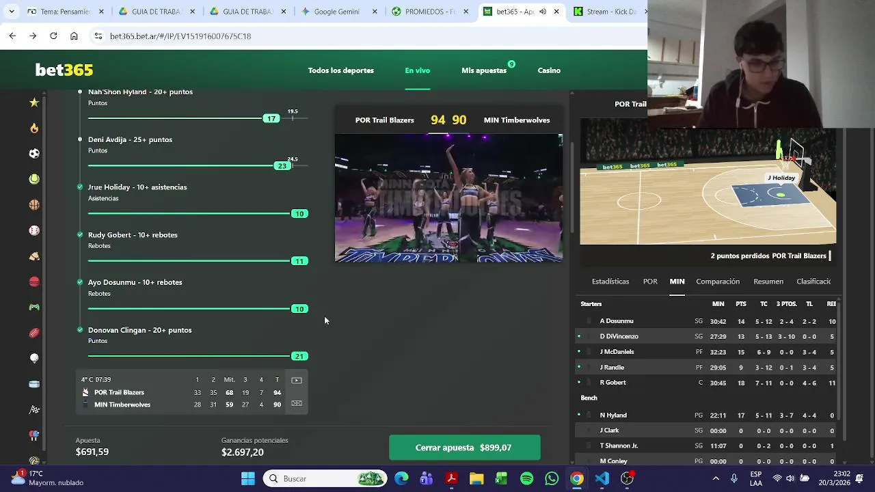Click Jrue Holiday 10+ asistencias selection

coord(137,187)
